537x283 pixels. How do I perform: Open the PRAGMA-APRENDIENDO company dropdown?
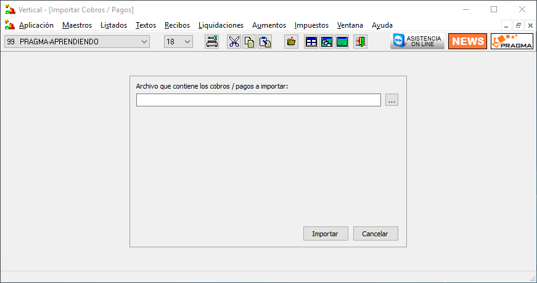tap(77, 42)
